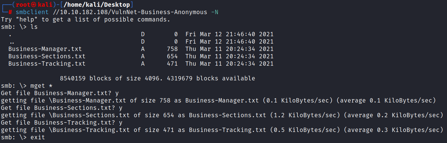The height and width of the screenshot is (143, 447).
Task: Select Business-Manager.txt in the ls listing
Action: click(45, 49)
